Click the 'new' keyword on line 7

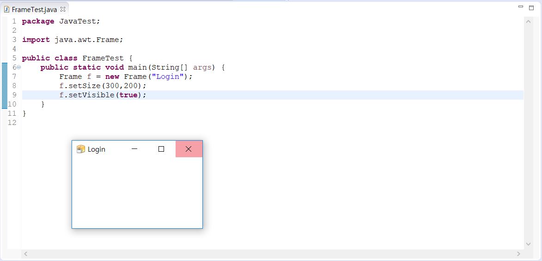pos(112,77)
